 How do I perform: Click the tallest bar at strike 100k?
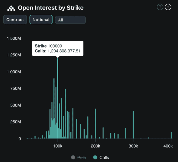58,98
